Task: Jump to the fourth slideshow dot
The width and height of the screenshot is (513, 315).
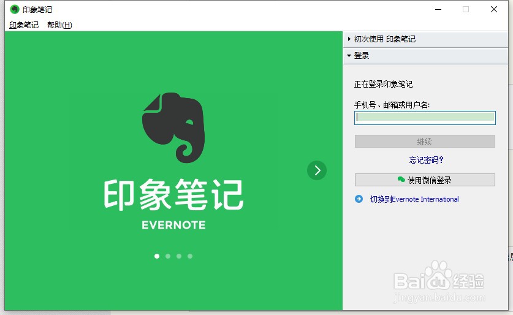Action: click(x=190, y=256)
